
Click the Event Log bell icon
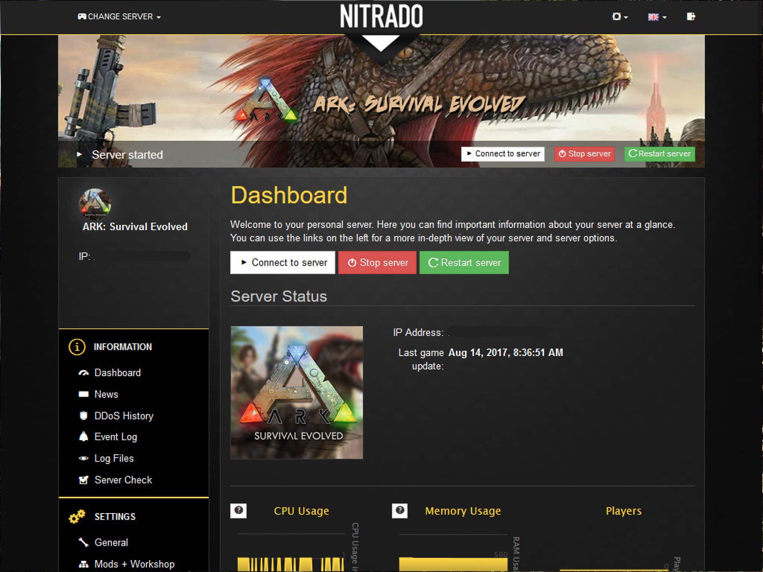pos(83,436)
